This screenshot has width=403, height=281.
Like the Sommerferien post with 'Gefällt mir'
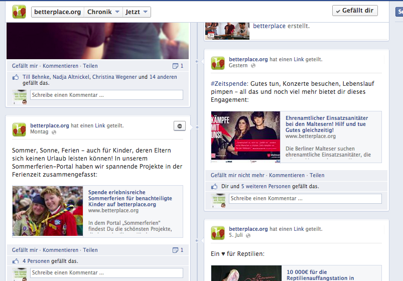pos(25,250)
